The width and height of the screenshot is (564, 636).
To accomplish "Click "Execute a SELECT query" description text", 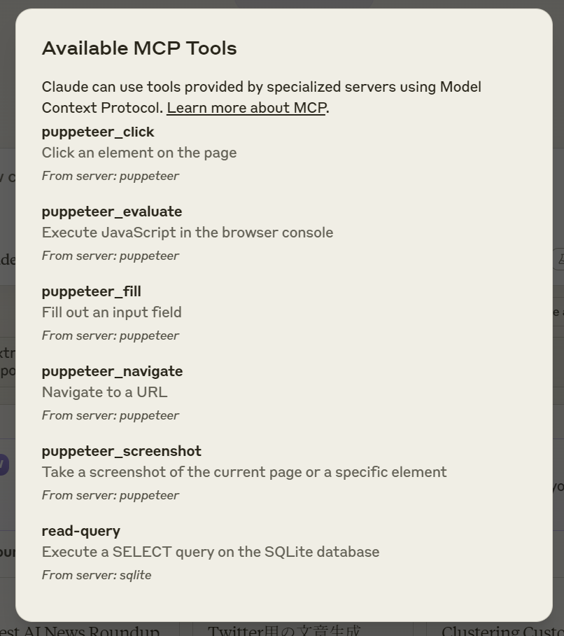I will (x=211, y=552).
